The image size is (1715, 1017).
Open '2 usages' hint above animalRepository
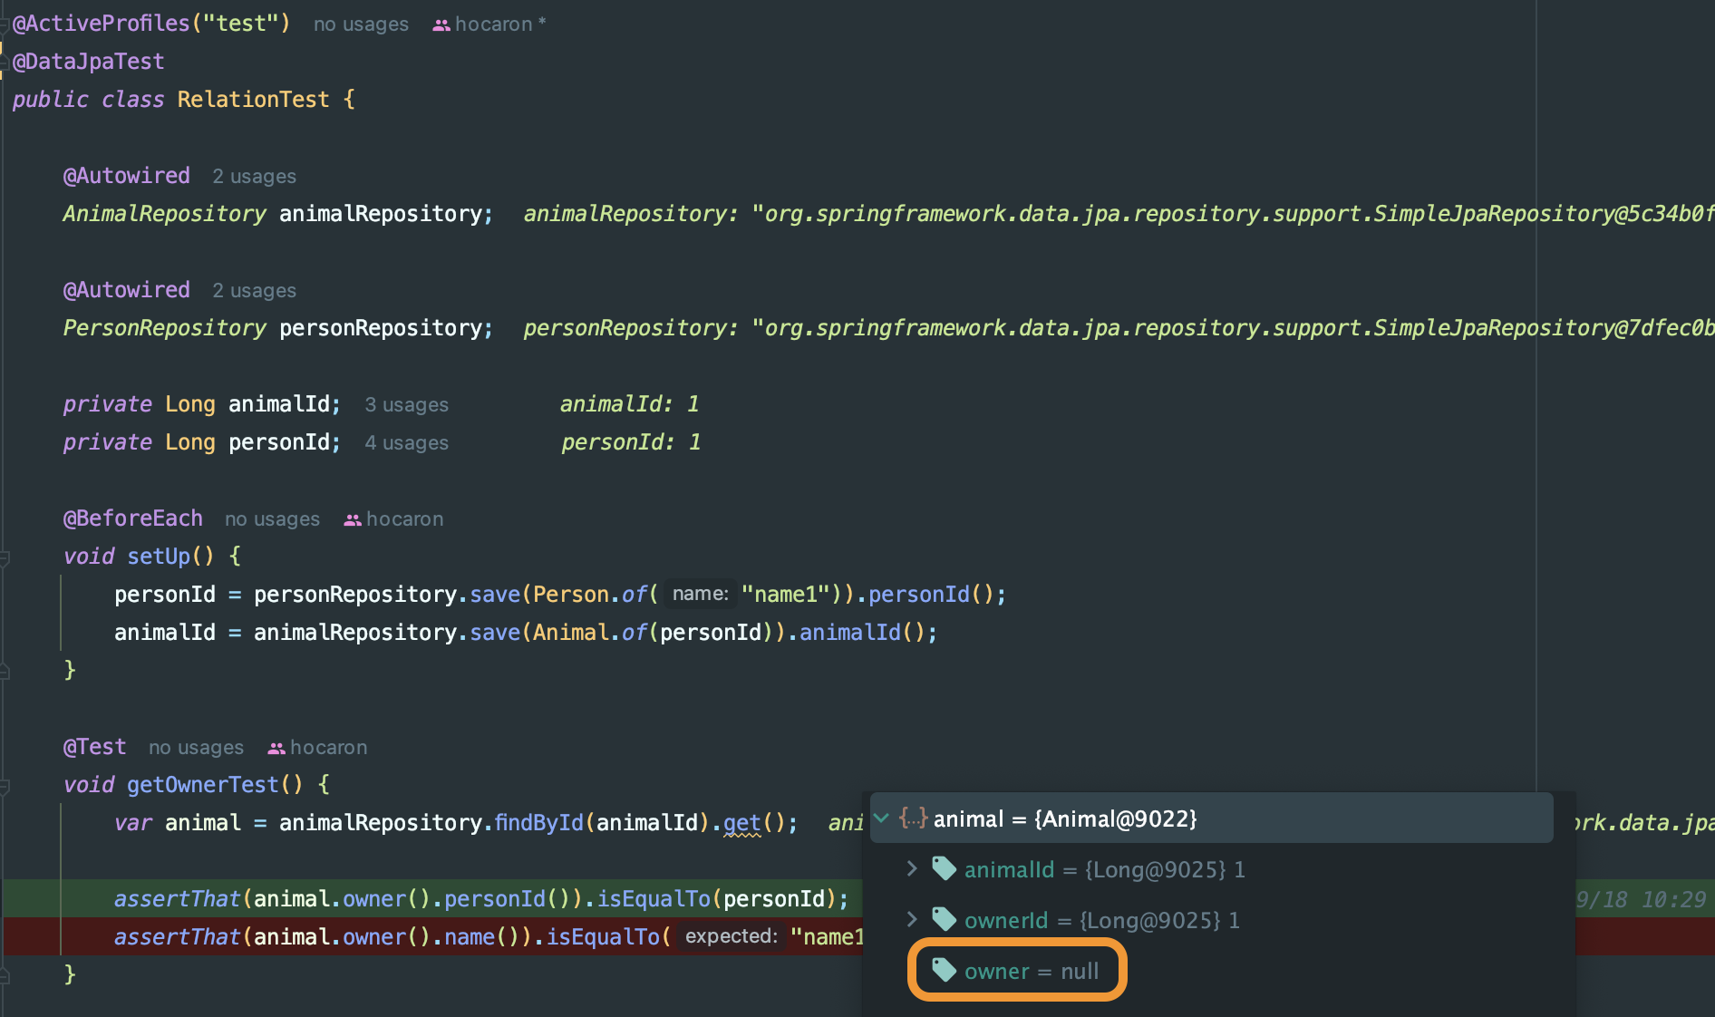254,176
